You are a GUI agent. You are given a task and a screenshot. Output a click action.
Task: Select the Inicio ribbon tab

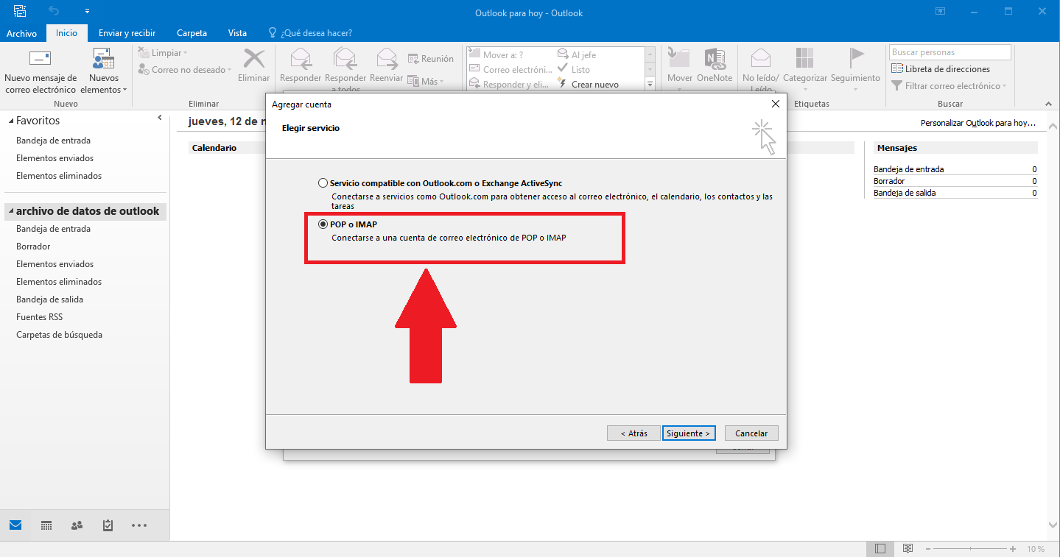(66, 33)
